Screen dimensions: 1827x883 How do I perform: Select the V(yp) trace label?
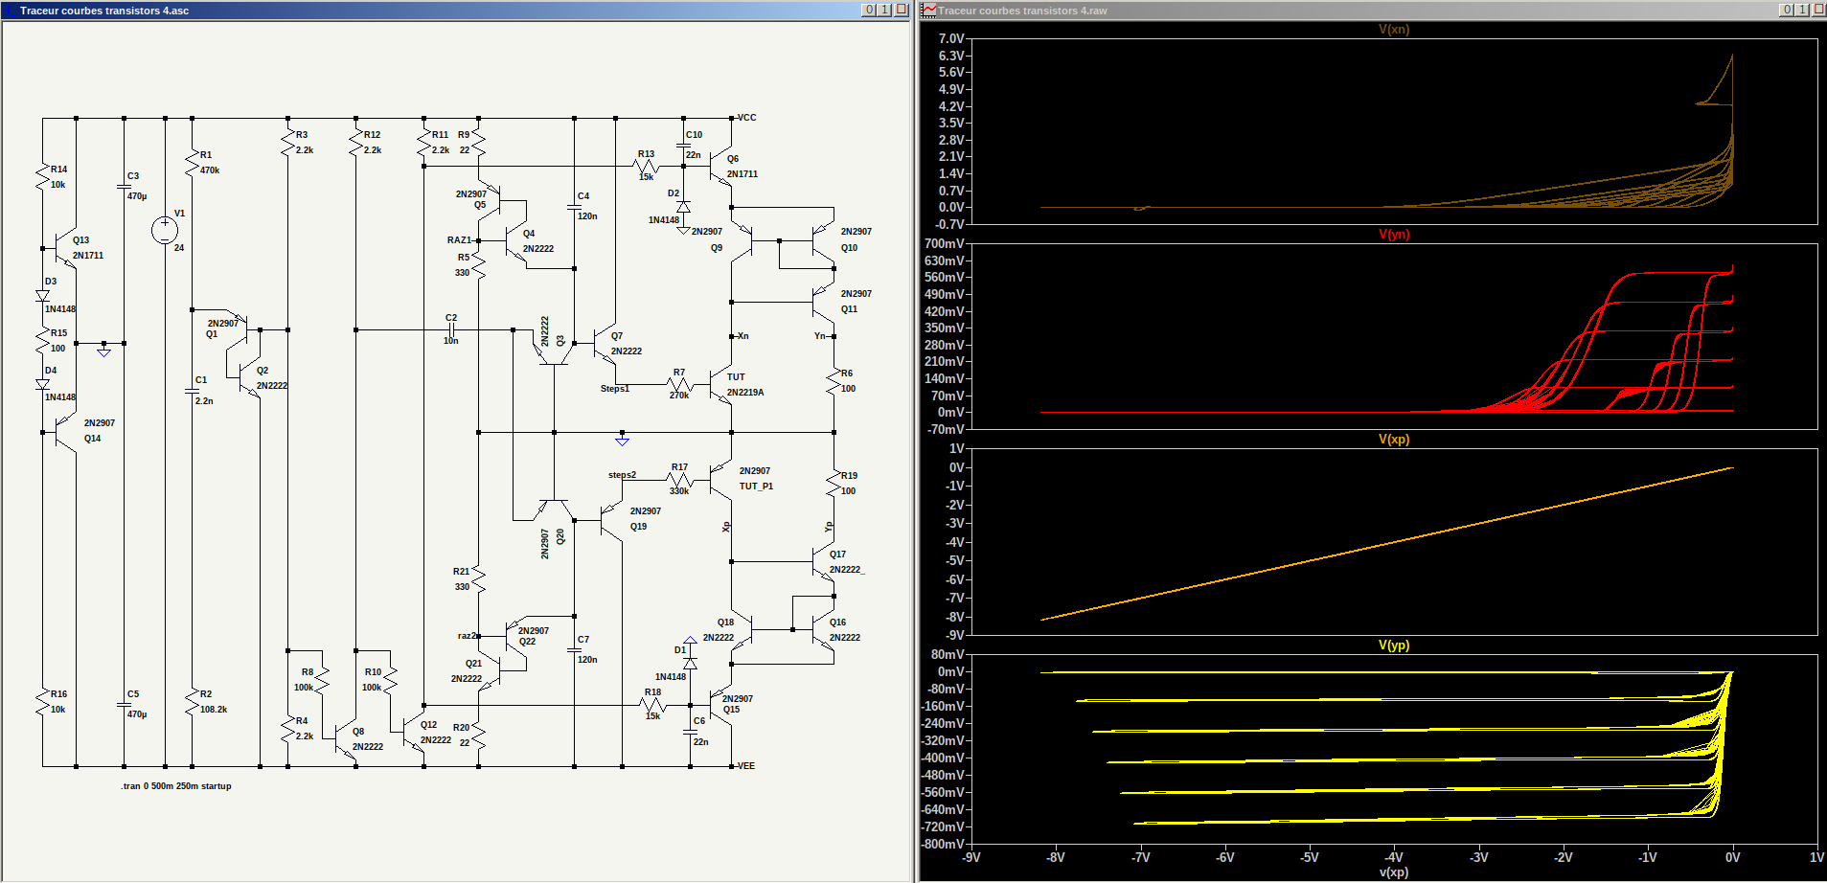coord(1394,645)
